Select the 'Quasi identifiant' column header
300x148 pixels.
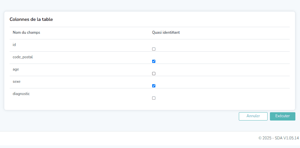click(x=166, y=32)
